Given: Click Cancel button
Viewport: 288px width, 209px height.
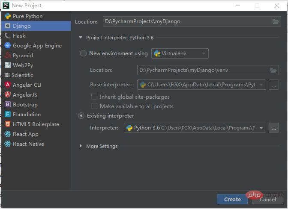Looking at the screenshot, I should (268, 199).
